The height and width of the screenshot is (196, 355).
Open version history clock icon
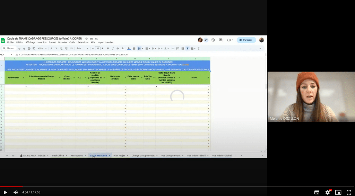(213, 40)
